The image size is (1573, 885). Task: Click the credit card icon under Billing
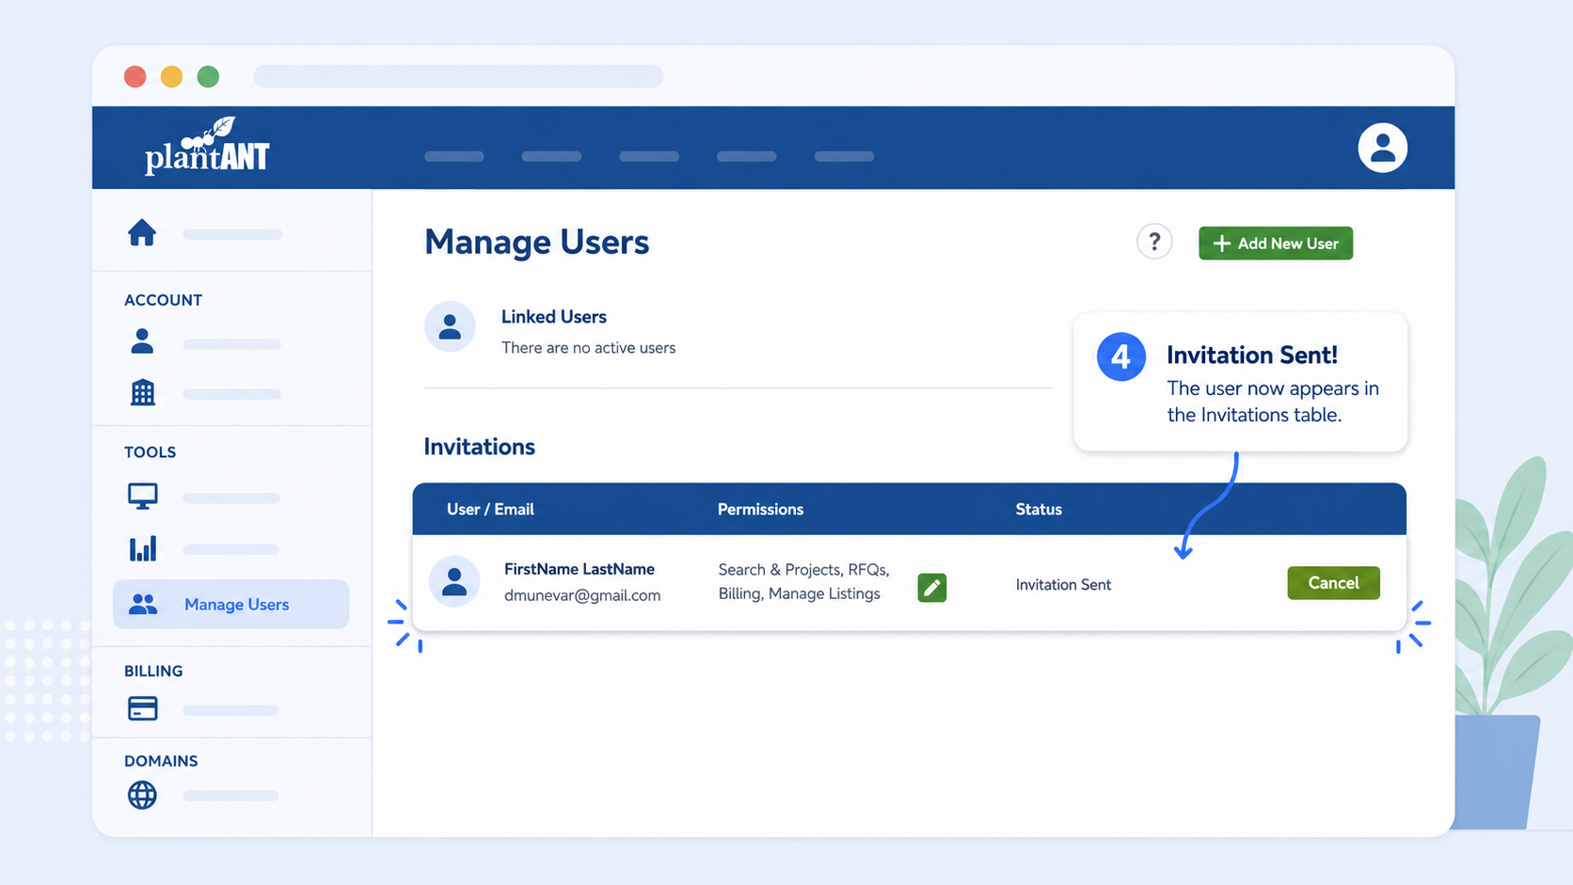143,708
